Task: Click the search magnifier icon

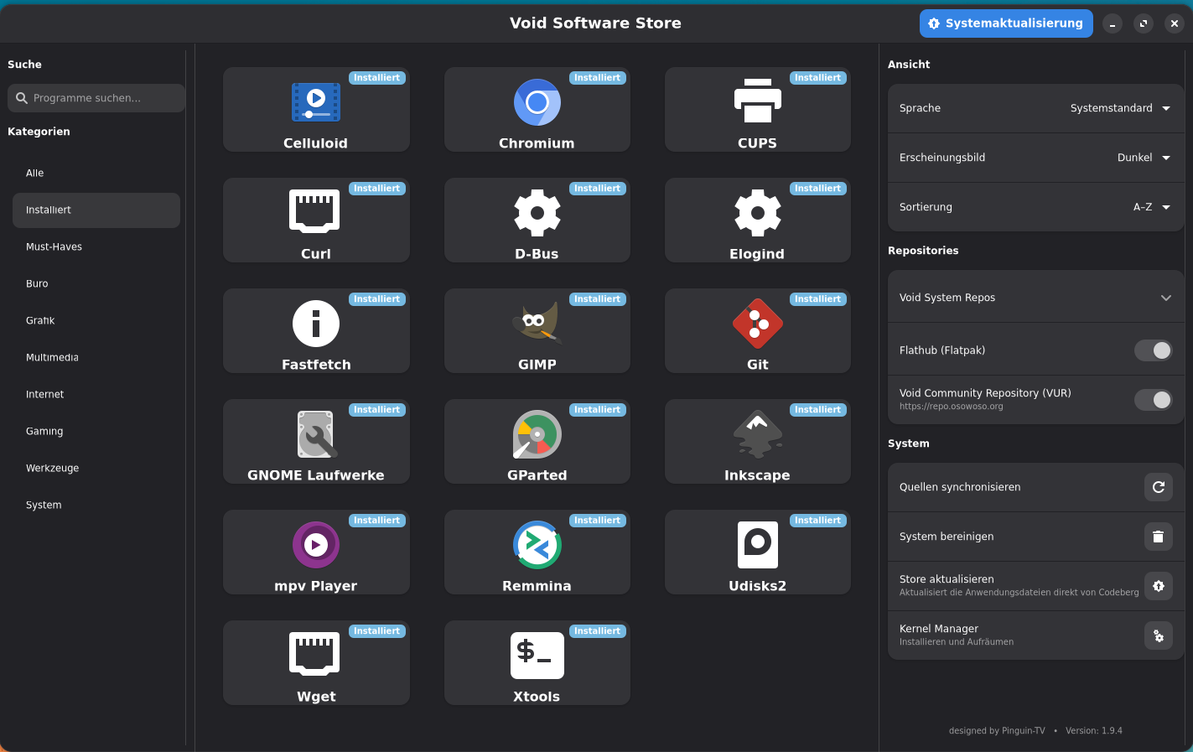Action: click(x=22, y=98)
